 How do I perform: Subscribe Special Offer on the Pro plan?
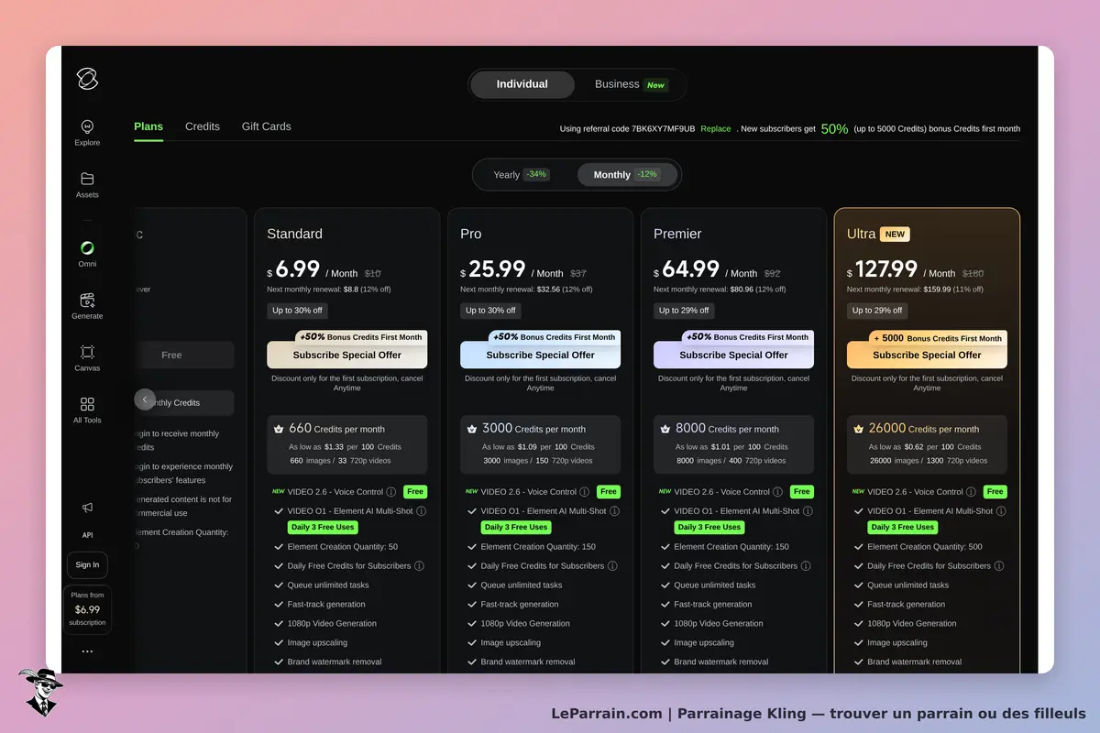click(x=541, y=355)
